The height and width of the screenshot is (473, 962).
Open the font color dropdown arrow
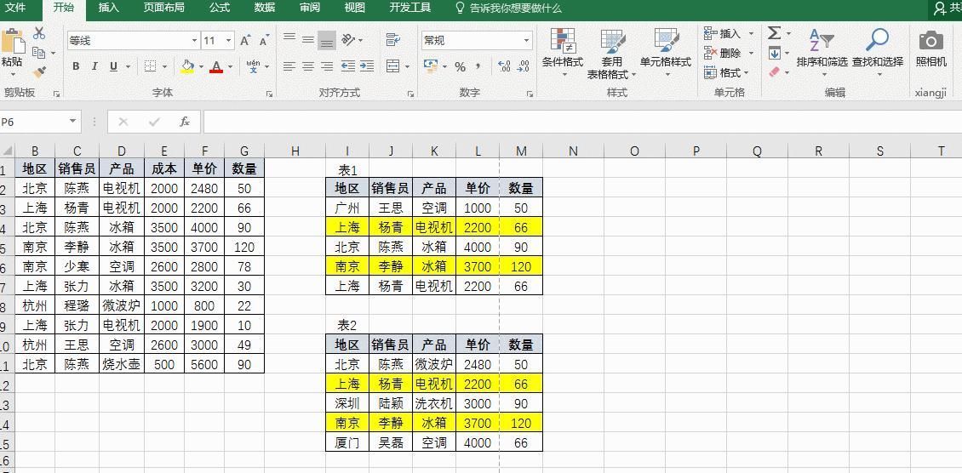point(230,67)
